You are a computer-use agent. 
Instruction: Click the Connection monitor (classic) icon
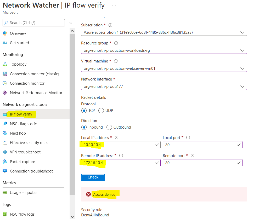[5, 74]
